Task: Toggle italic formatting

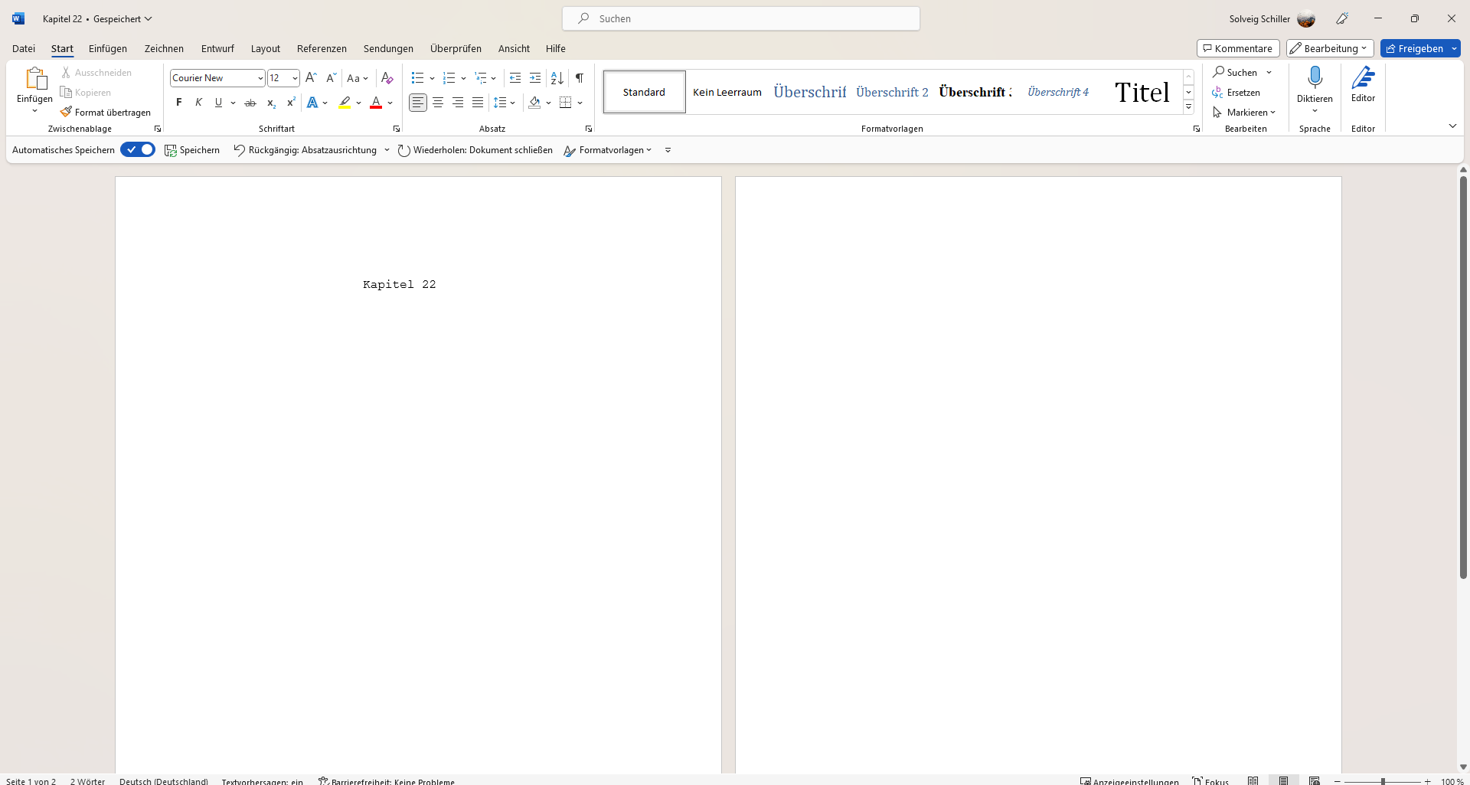Action: tap(199, 103)
